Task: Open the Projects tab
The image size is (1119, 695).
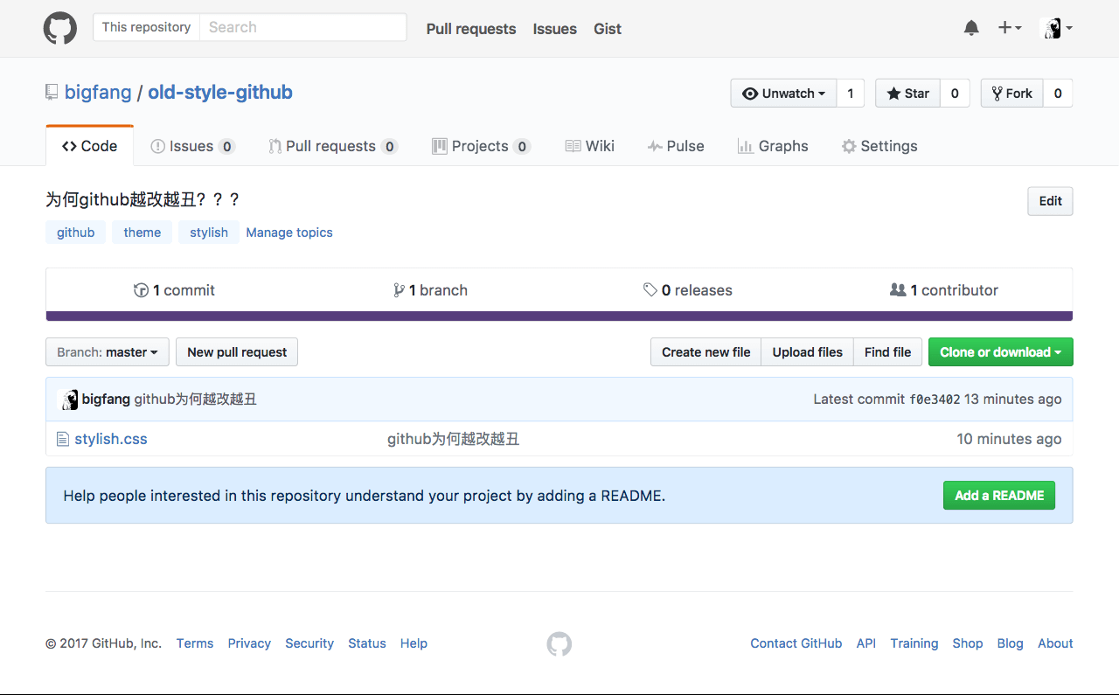Action: (x=481, y=146)
